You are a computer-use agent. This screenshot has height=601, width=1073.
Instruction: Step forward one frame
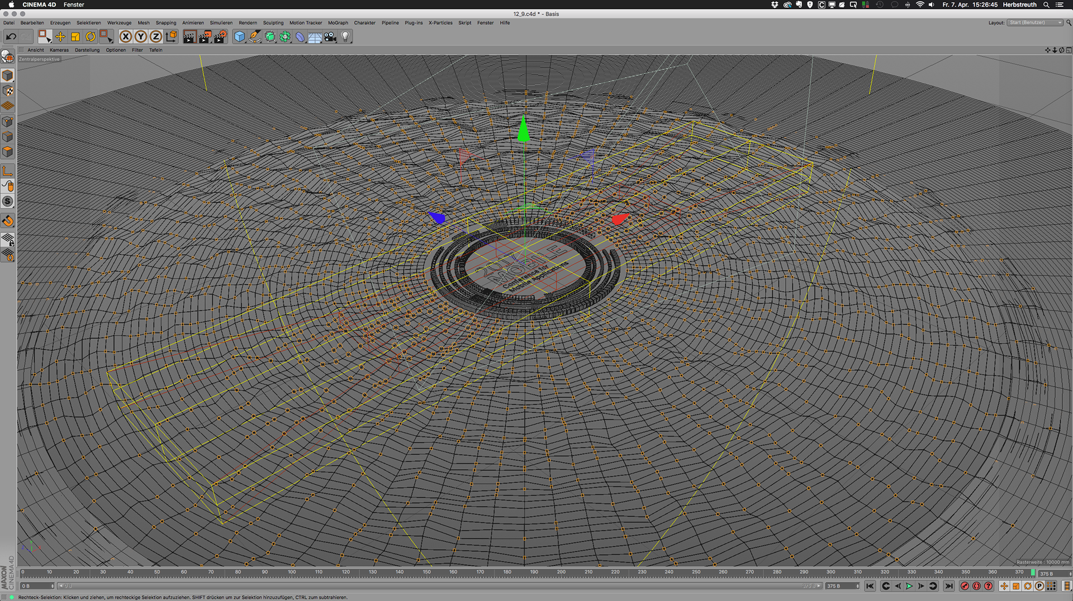pyautogui.click(x=921, y=586)
